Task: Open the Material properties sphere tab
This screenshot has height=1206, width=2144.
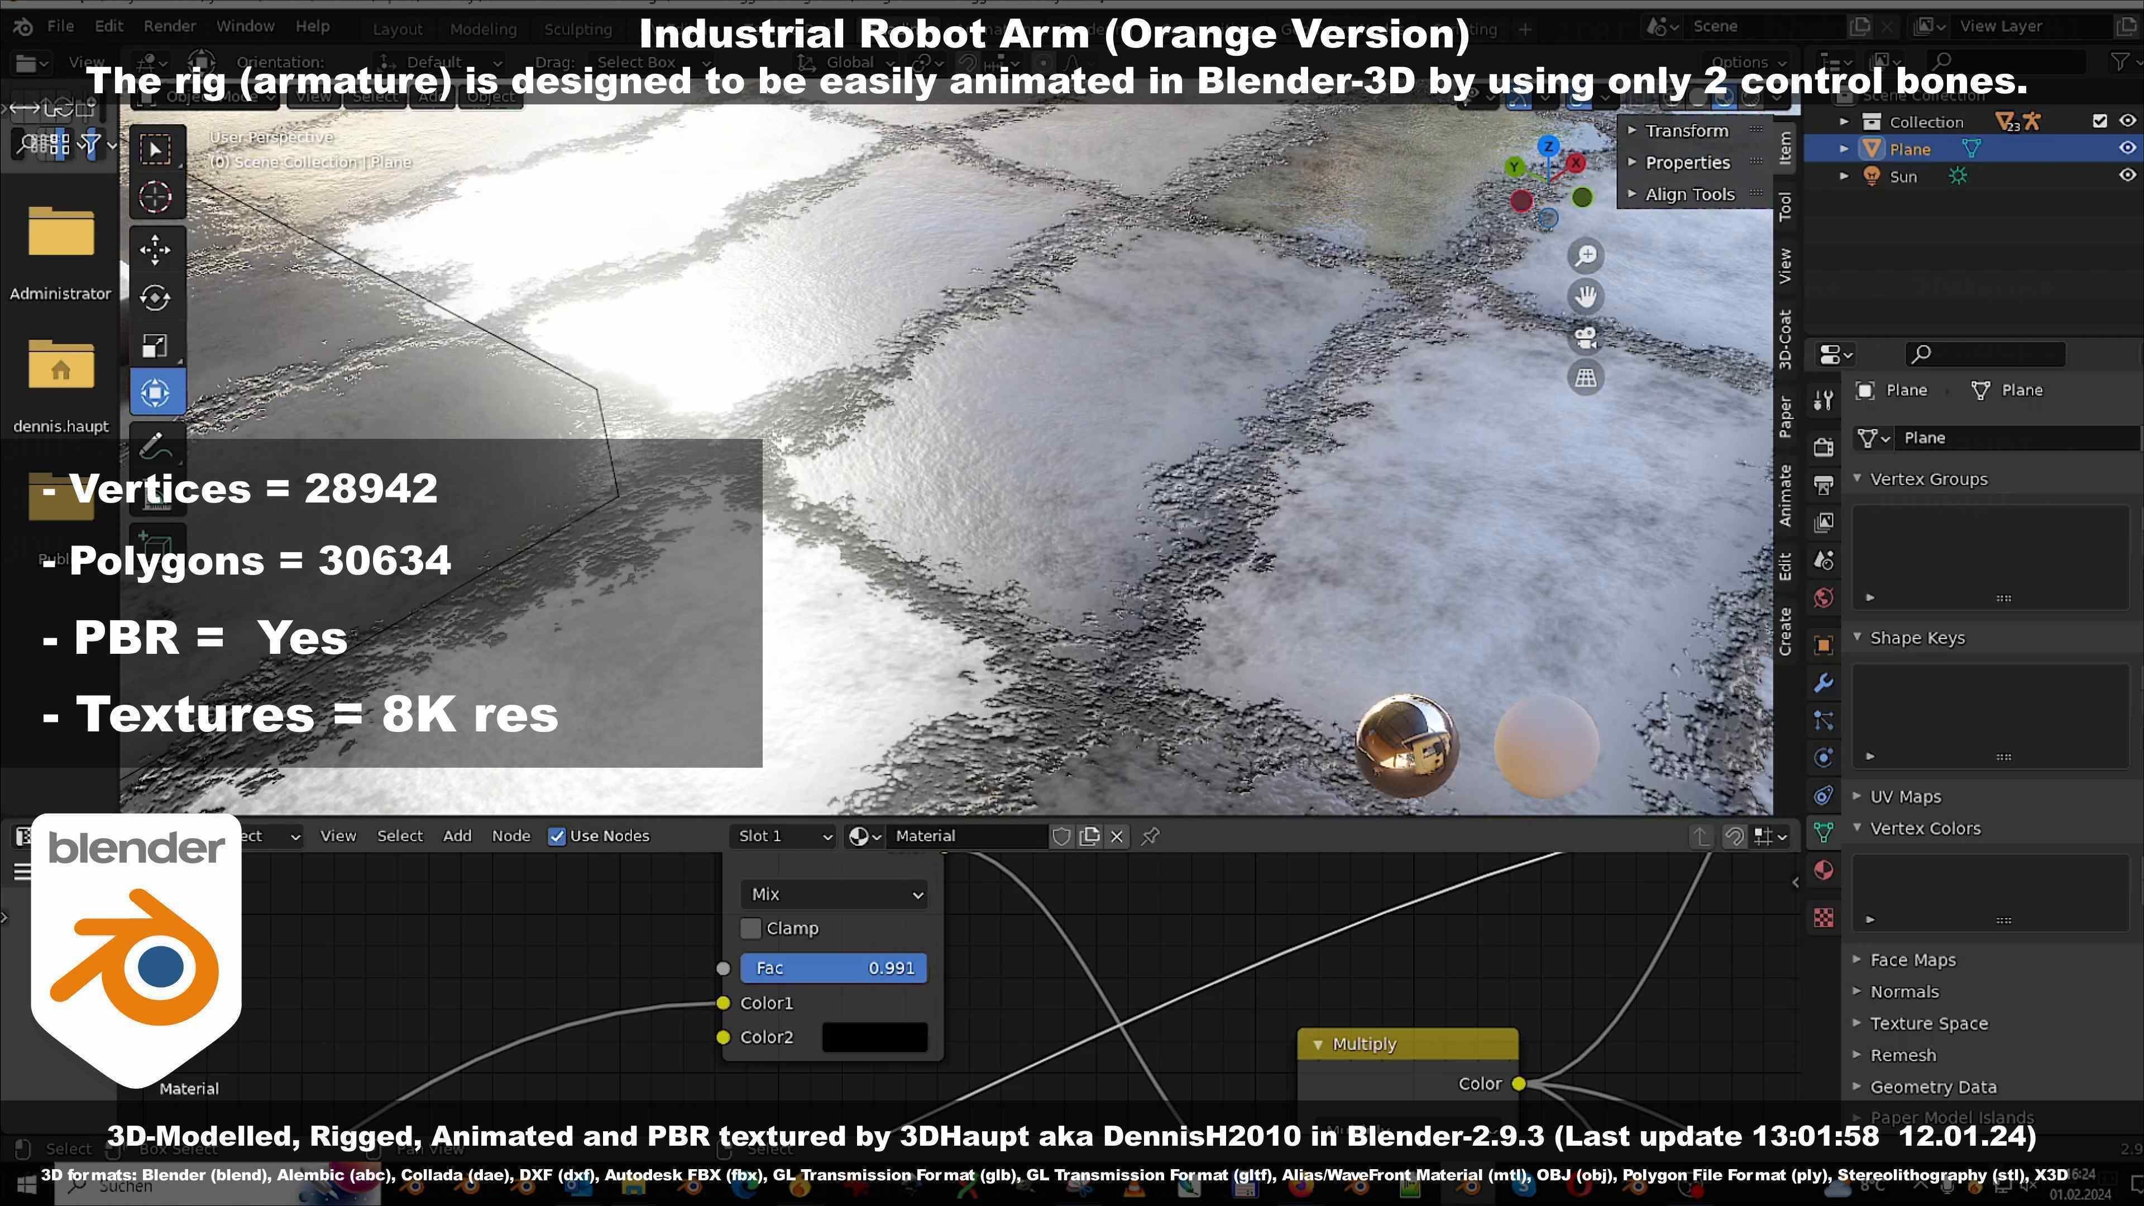Action: pyautogui.click(x=1824, y=870)
